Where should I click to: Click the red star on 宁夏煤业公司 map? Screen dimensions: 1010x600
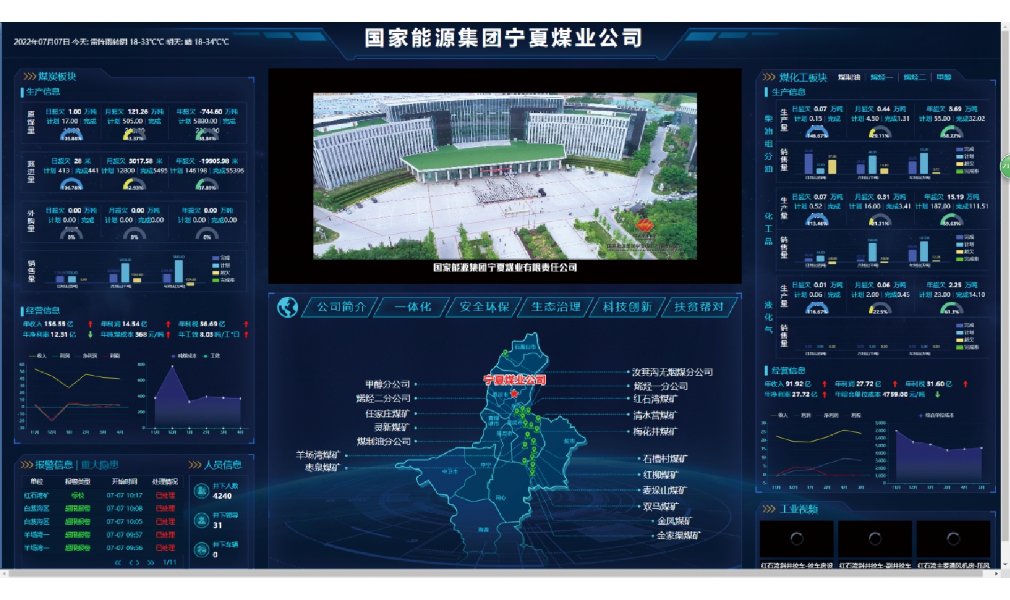pos(514,393)
